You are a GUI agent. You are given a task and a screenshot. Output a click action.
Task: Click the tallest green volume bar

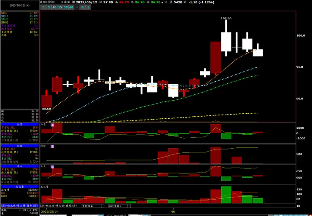226,195
